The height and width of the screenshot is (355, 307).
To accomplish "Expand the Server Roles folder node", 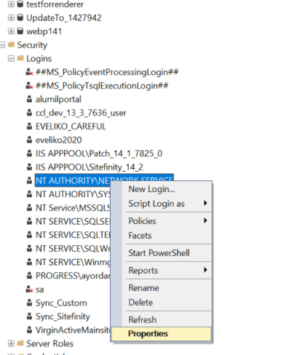I will tap(11, 343).
